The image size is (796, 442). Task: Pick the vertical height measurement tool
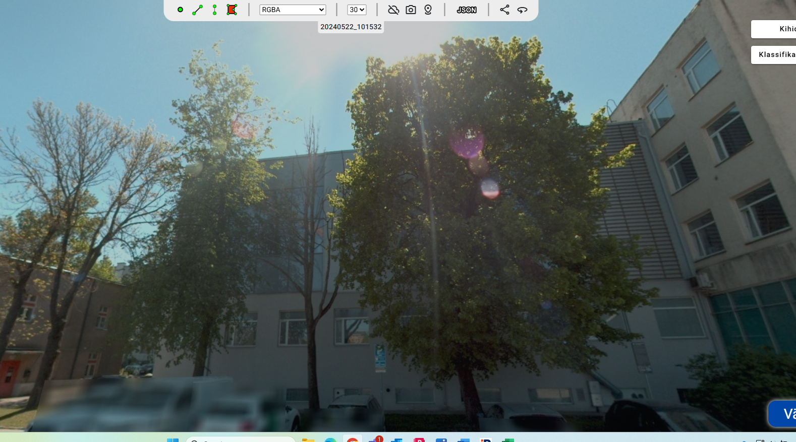tap(214, 10)
